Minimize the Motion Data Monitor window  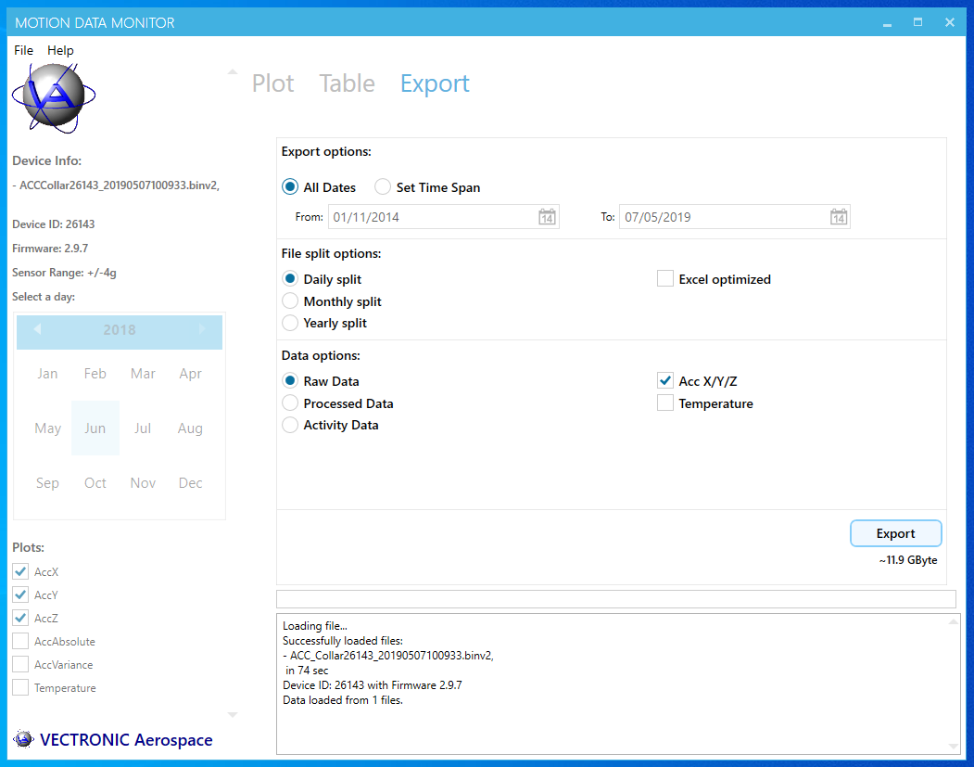click(x=887, y=23)
